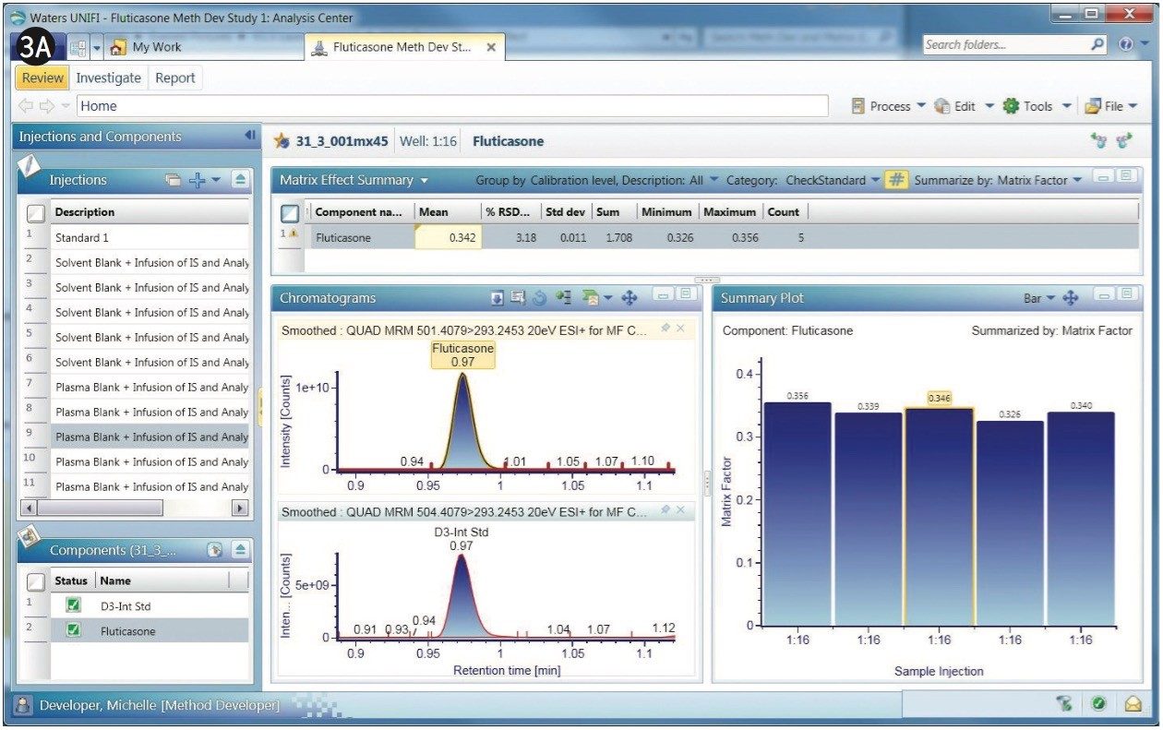This screenshot has height=730, width=1163.
Task: Click the search magnifier icon in folder search
Action: tap(1097, 44)
